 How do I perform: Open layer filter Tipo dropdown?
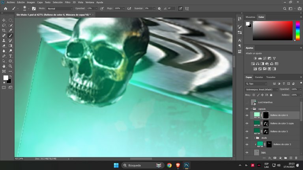256,84
